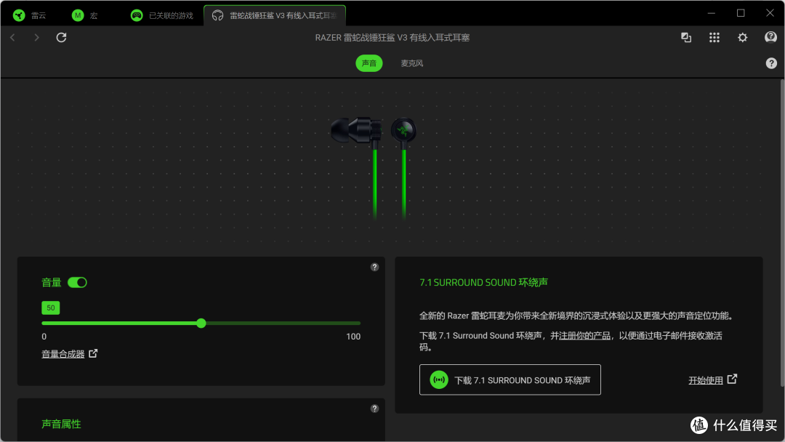The width and height of the screenshot is (785, 442).
Task: Maximize the Razer Synapse window
Action: [741, 13]
